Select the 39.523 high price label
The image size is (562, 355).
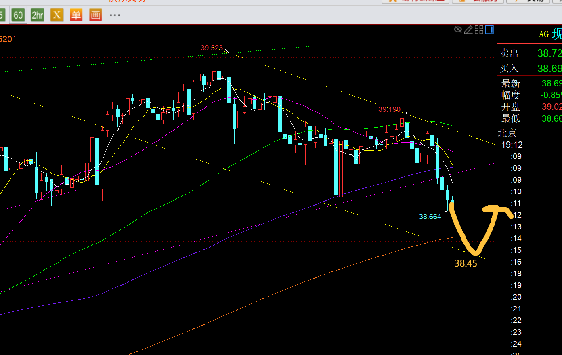(x=212, y=48)
